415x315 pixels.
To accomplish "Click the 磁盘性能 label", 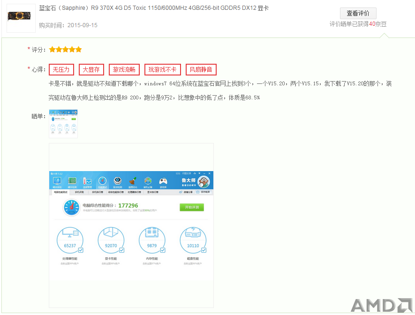I will click(193, 259).
